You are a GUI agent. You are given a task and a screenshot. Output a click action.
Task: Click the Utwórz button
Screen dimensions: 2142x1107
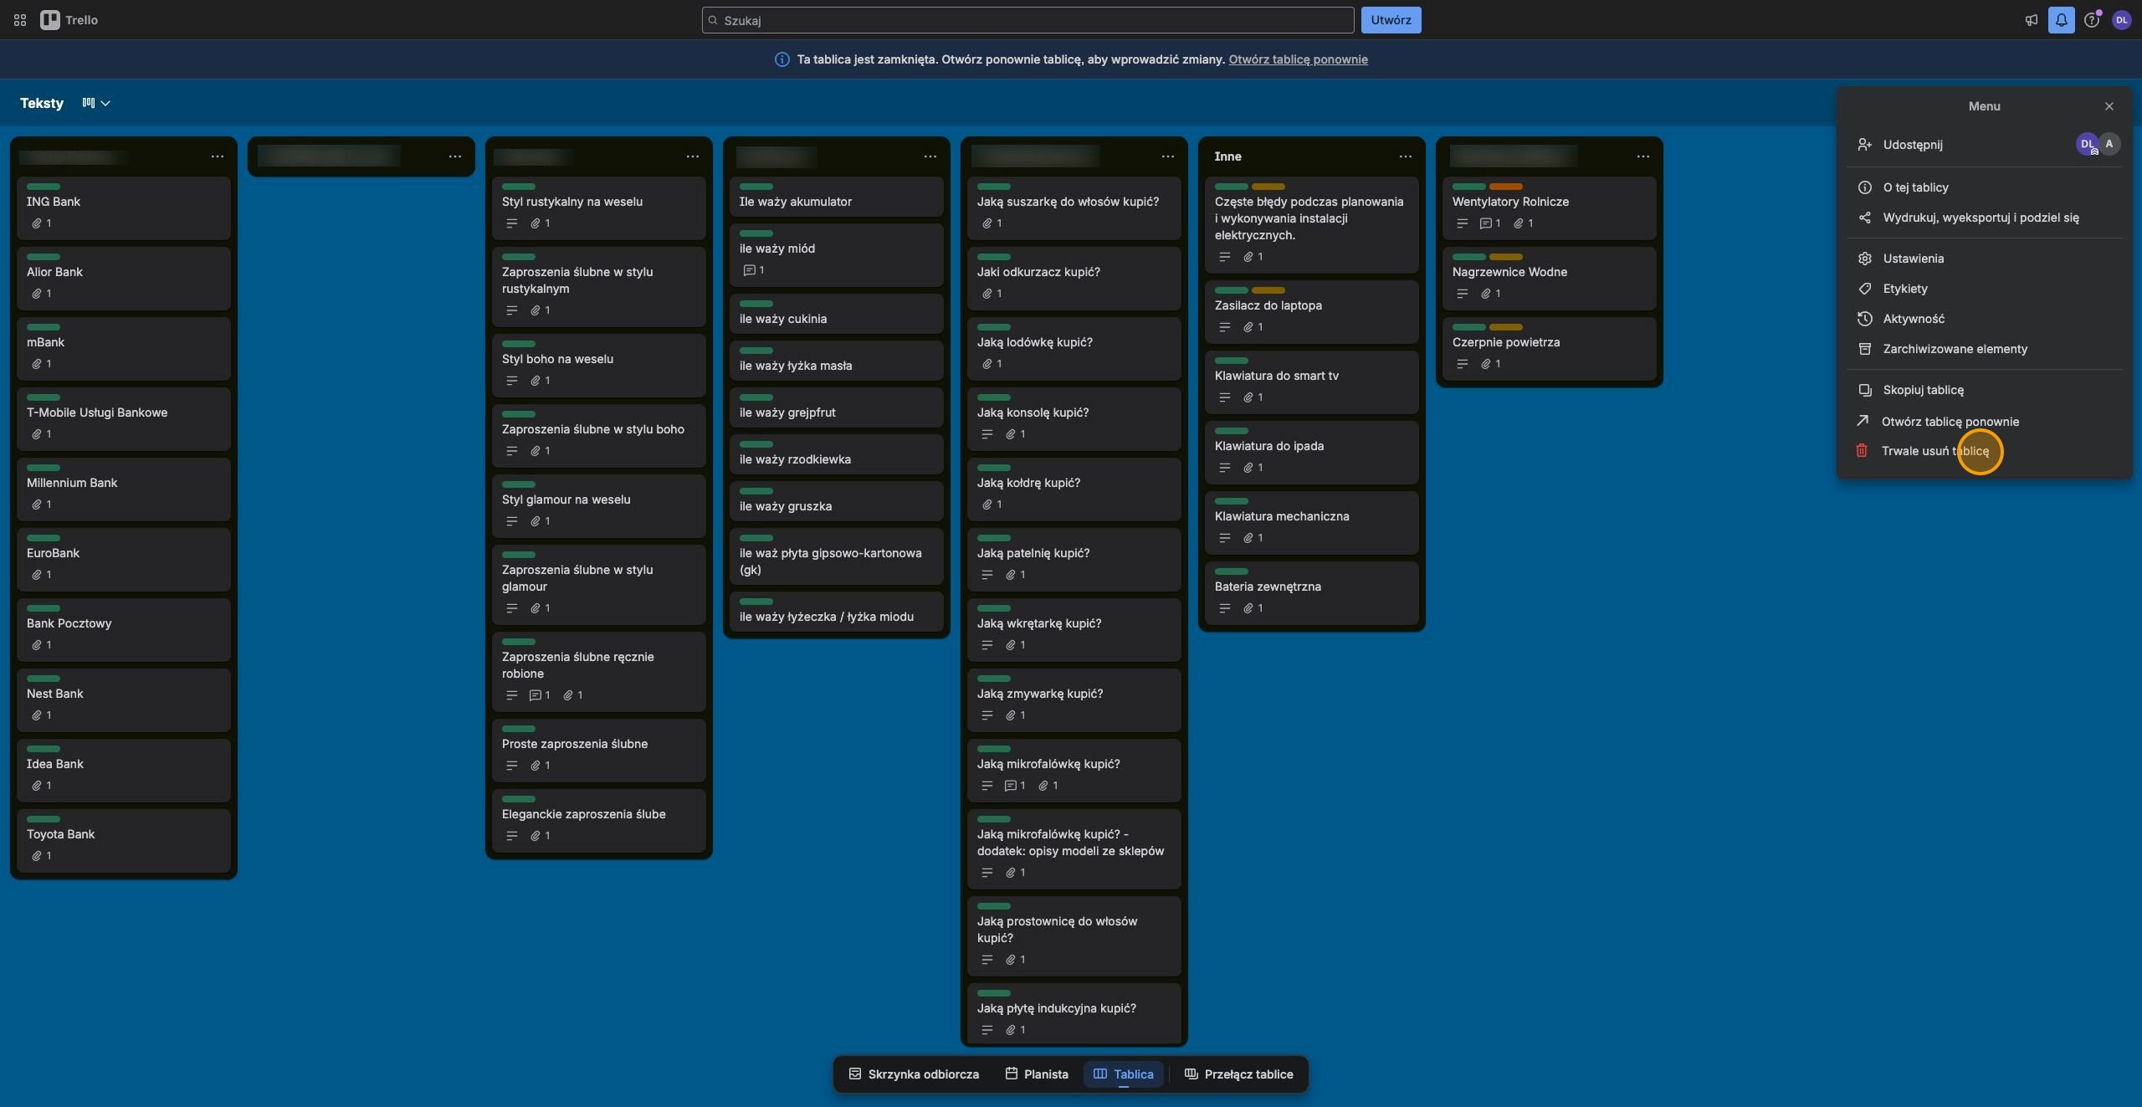(1391, 20)
